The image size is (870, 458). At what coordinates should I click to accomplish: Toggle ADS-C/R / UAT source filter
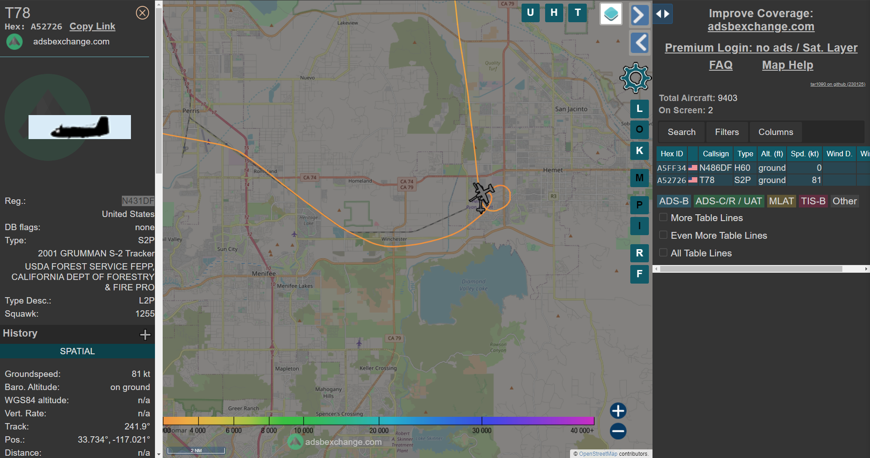729,201
